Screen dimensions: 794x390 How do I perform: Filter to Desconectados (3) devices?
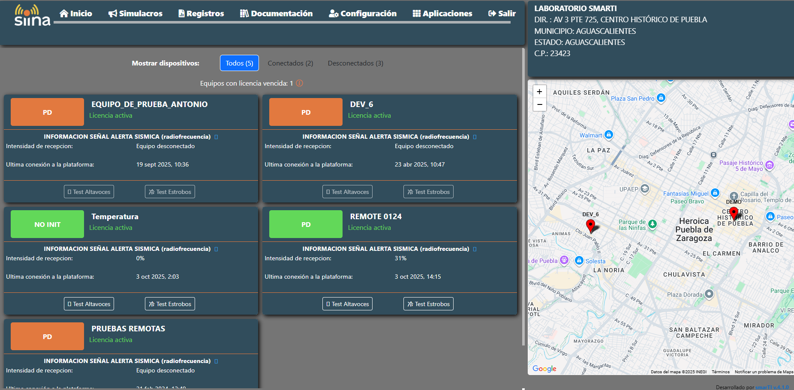click(355, 63)
